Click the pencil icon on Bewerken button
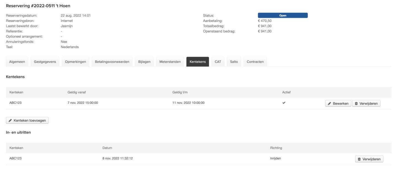Screen dimensions: 397x187 pyautogui.click(x=330, y=104)
